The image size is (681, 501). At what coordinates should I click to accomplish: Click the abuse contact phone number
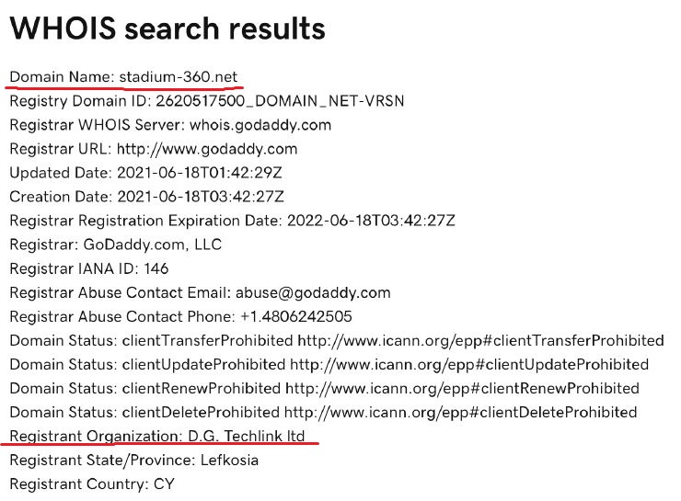tap(295, 316)
